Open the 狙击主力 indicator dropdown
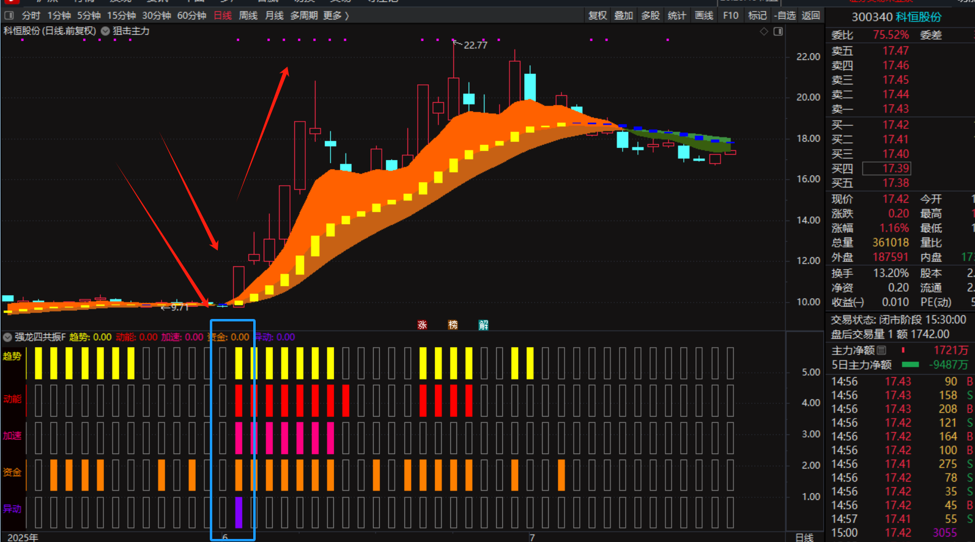Viewport: 975px width, 542px height. 105,31
